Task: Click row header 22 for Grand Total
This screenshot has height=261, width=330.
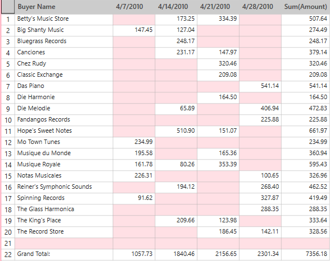Action: coord(8,254)
